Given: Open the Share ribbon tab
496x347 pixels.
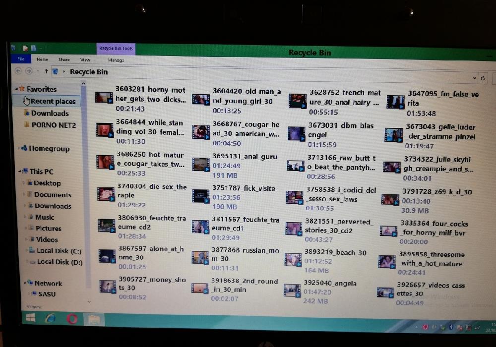Looking at the screenshot, I should [x=64, y=59].
